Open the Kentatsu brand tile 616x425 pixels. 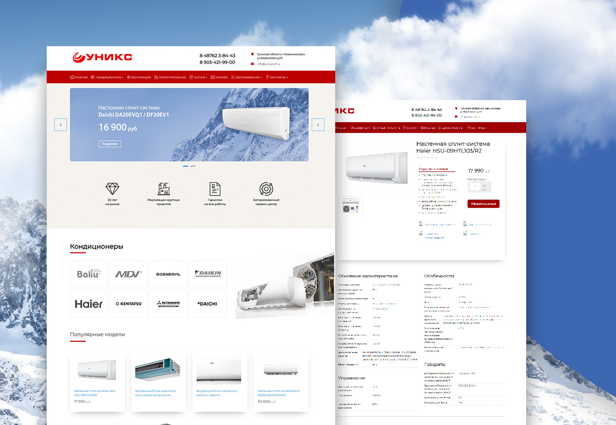128,304
